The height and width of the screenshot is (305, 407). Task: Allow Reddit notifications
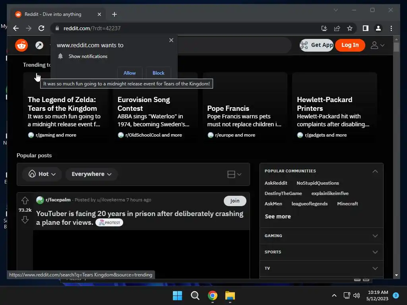click(130, 73)
